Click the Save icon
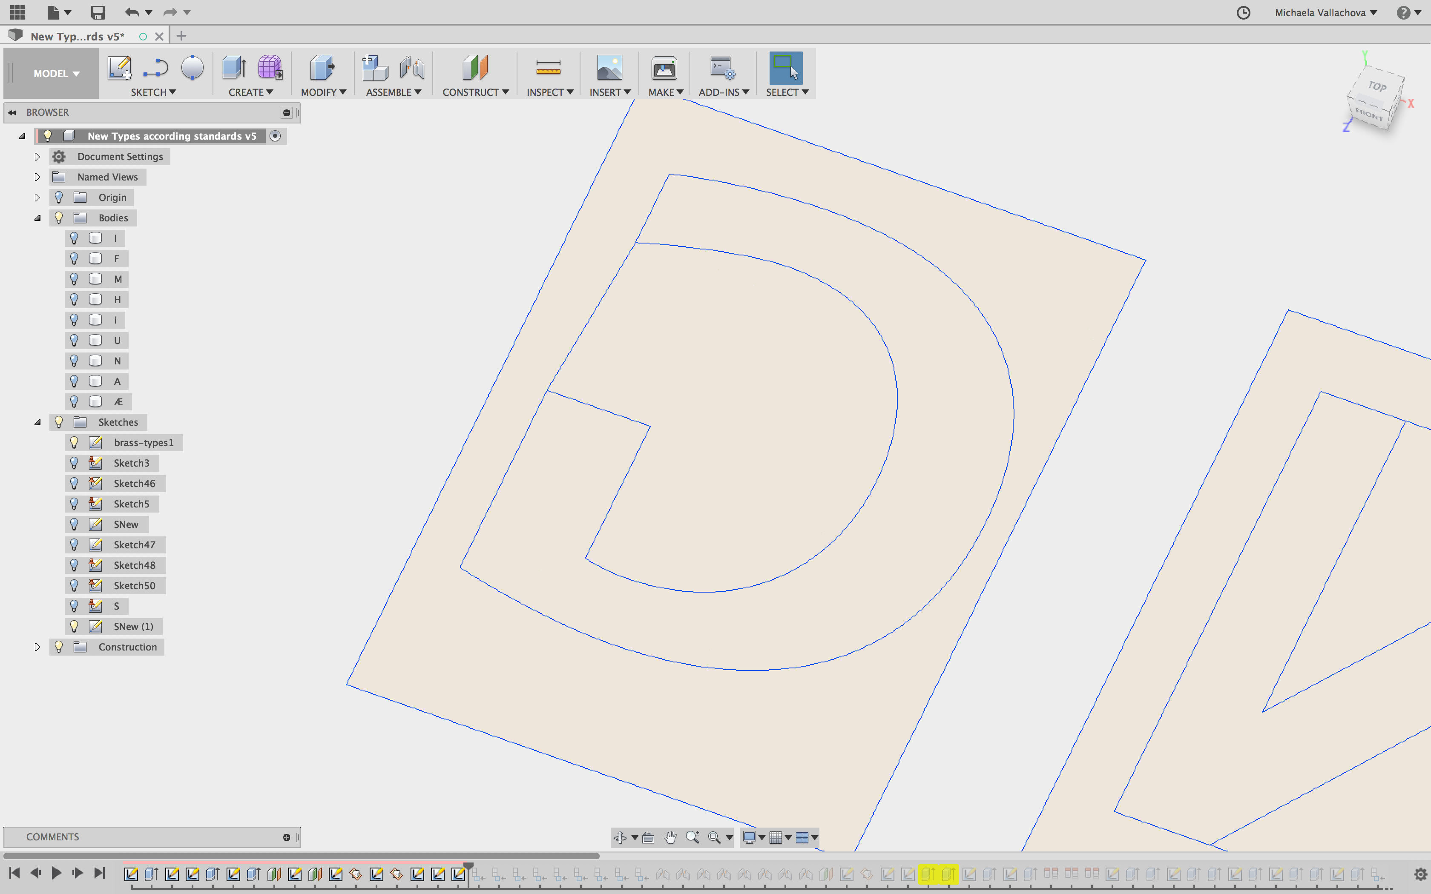This screenshot has height=894, width=1431. 98,12
